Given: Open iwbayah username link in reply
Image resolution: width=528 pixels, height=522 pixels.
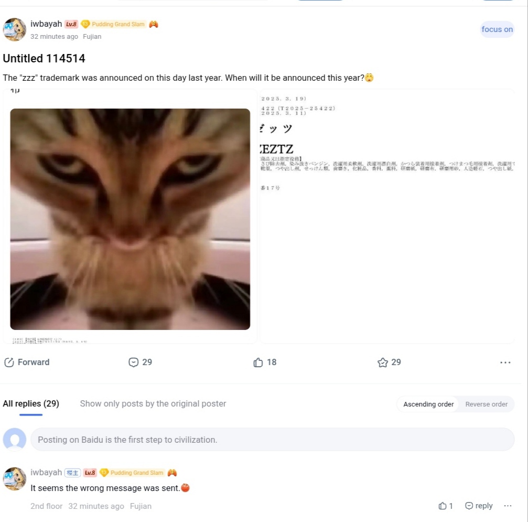Looking at the screenshot, I should click(46, 473).
